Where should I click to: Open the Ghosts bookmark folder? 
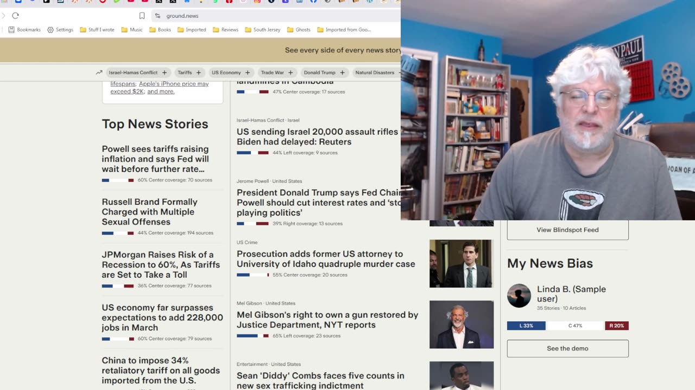click(299, 30)
